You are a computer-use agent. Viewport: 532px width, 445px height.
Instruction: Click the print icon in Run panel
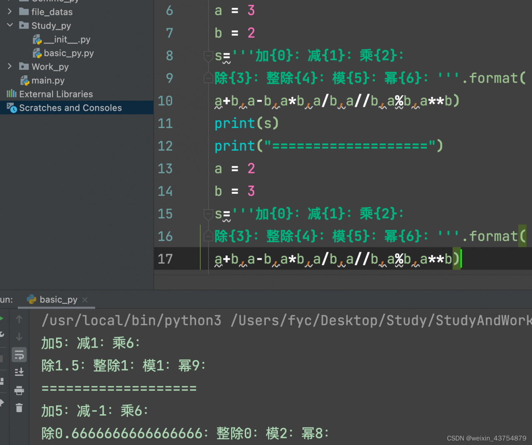(19, 390)
